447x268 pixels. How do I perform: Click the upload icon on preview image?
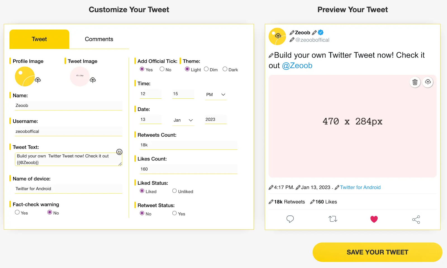coord(428,82)
